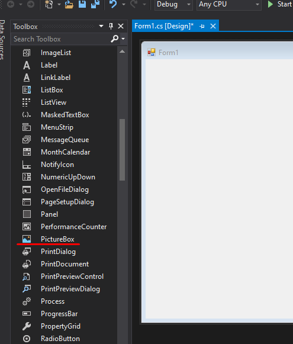Click the Undo toolbar button
The width and height of the screenshot is (293, 344).
pos(113,4)
